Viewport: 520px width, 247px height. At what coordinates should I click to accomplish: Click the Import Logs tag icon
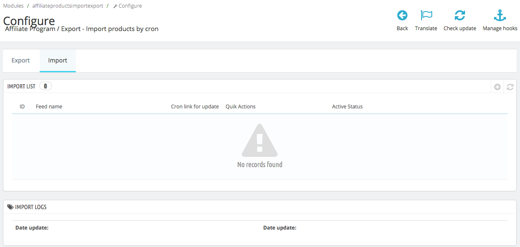pyautogui.click(x=11, y=207)
